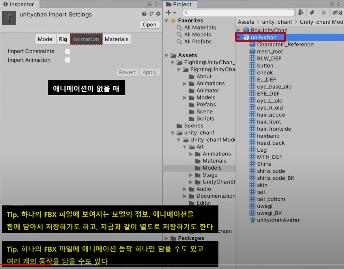Switch to the Model tab
344x269 pixels.
(x=46, y=39)
